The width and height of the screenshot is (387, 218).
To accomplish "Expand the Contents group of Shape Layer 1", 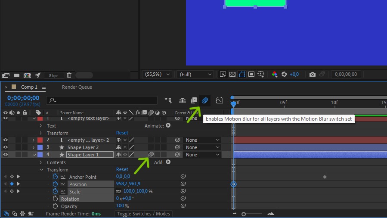I will tap(41, 162).
